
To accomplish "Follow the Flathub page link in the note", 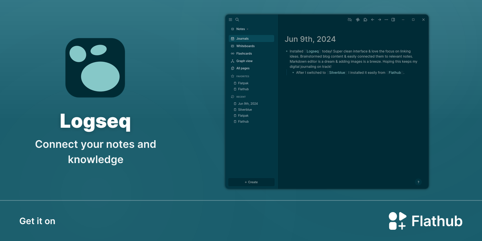I will pos(395,73).
